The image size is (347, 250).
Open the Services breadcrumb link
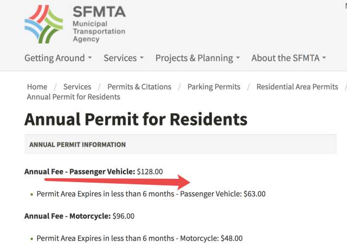(77, 87)
